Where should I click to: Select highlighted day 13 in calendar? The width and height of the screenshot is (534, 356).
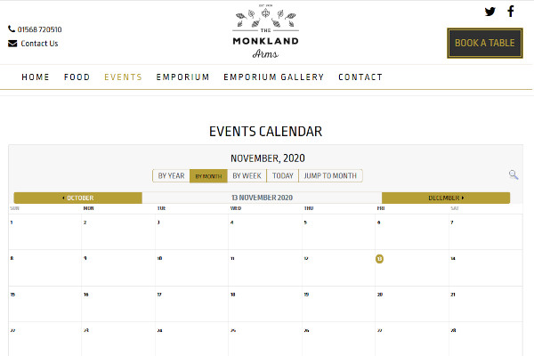tap(379, 259)
